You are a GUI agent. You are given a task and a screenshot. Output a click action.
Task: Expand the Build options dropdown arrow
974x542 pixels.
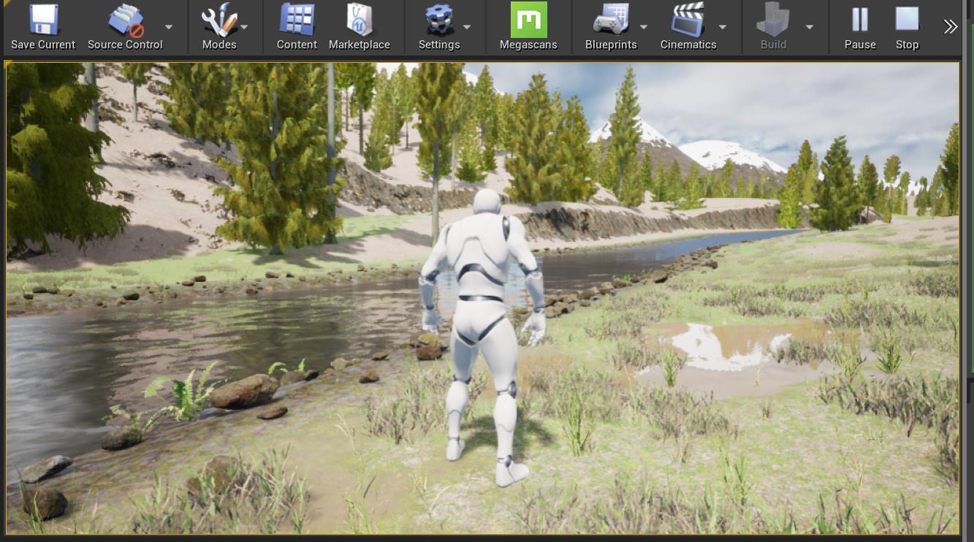pyautogui.click(x=810, y=27)
